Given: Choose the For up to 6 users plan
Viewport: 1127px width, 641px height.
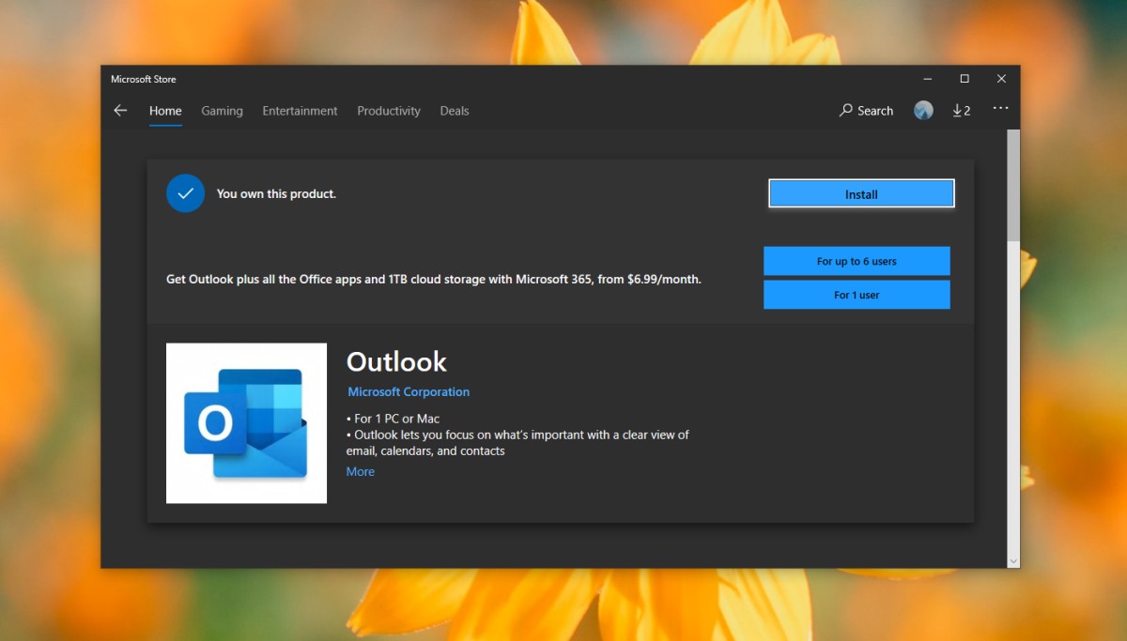Looking at the screenshot, I should pyautogui.click(x=857, y=261).
